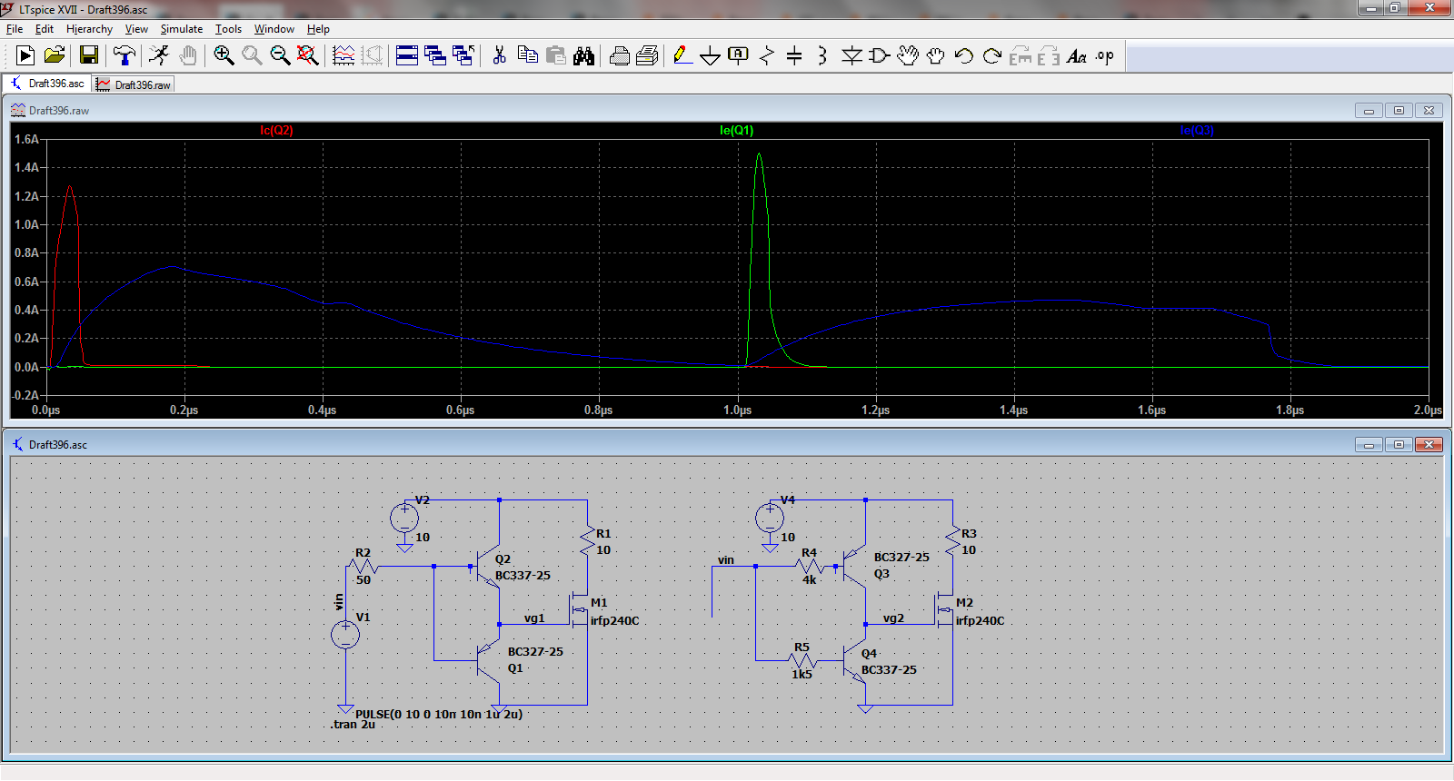The image size is (1454, 781).
Task: Click the .tran 2u directive text
Action: click(x=353, y=725)
